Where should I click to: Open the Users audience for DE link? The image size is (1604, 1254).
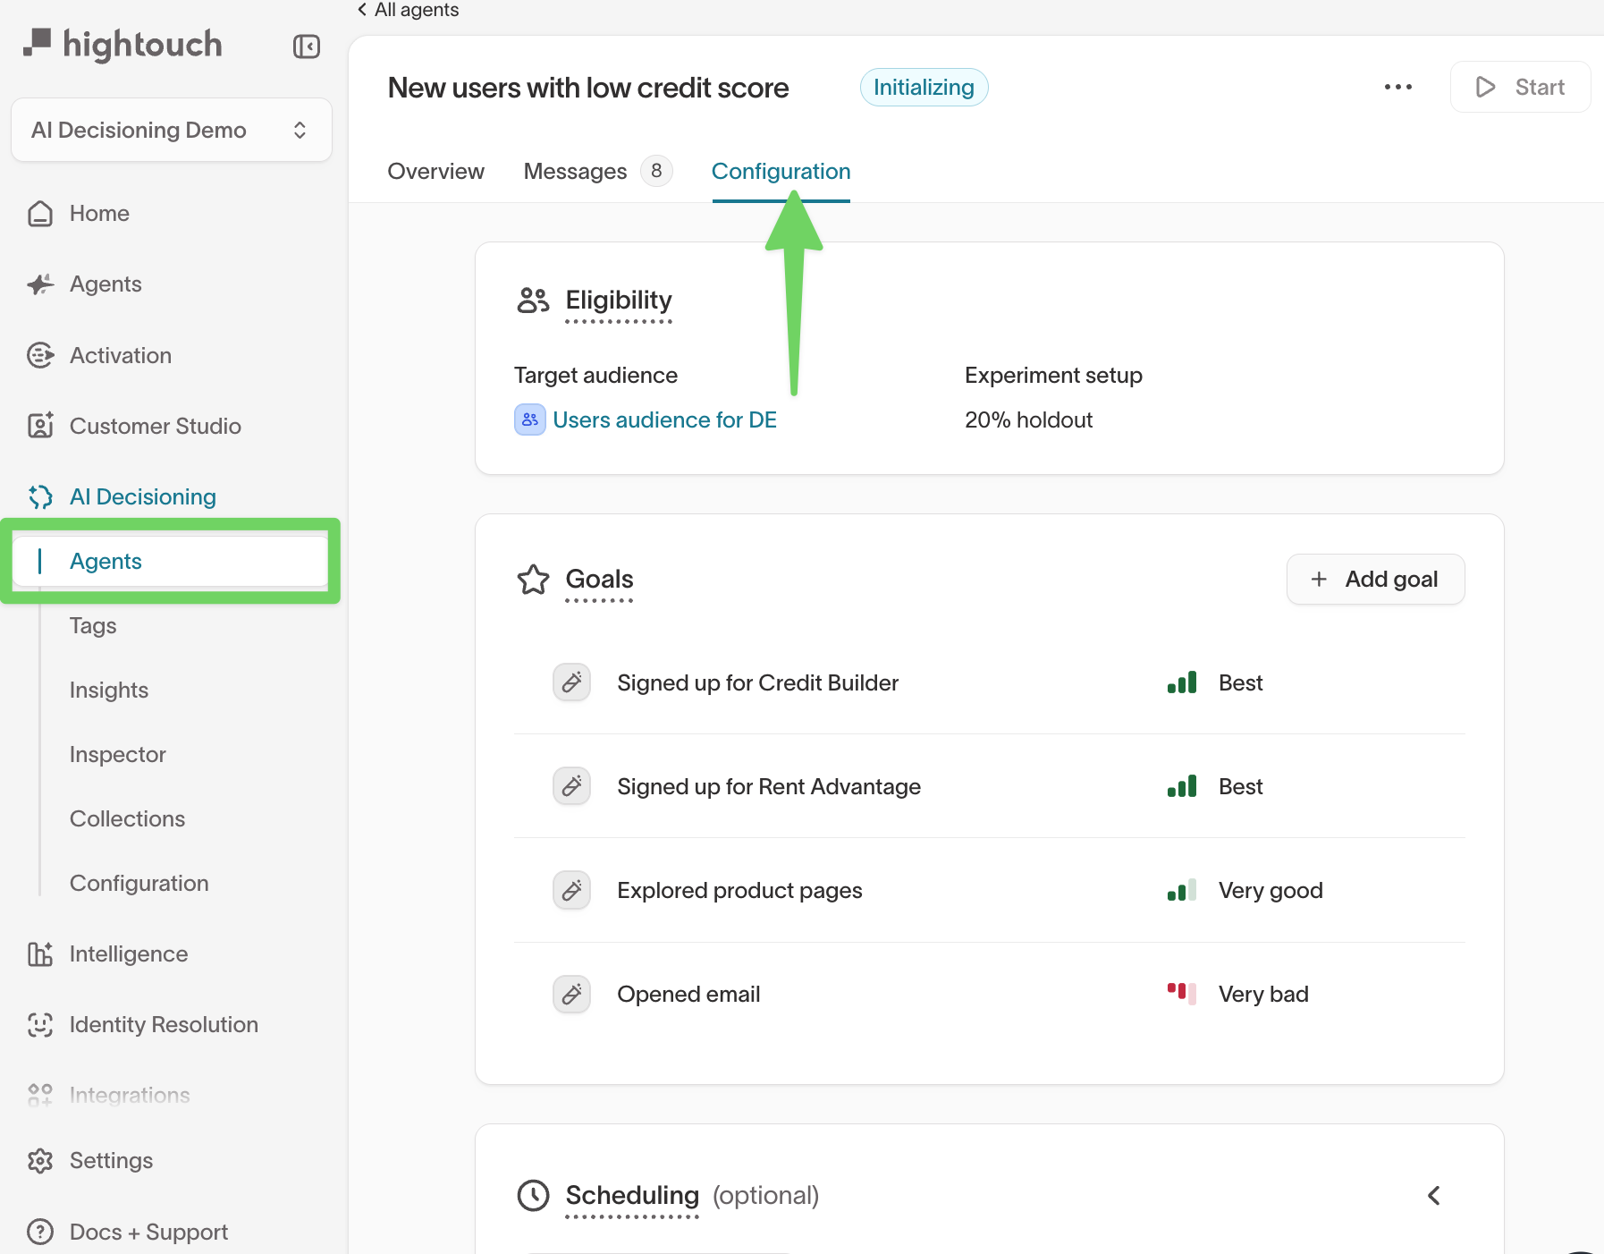coord(664,420)
